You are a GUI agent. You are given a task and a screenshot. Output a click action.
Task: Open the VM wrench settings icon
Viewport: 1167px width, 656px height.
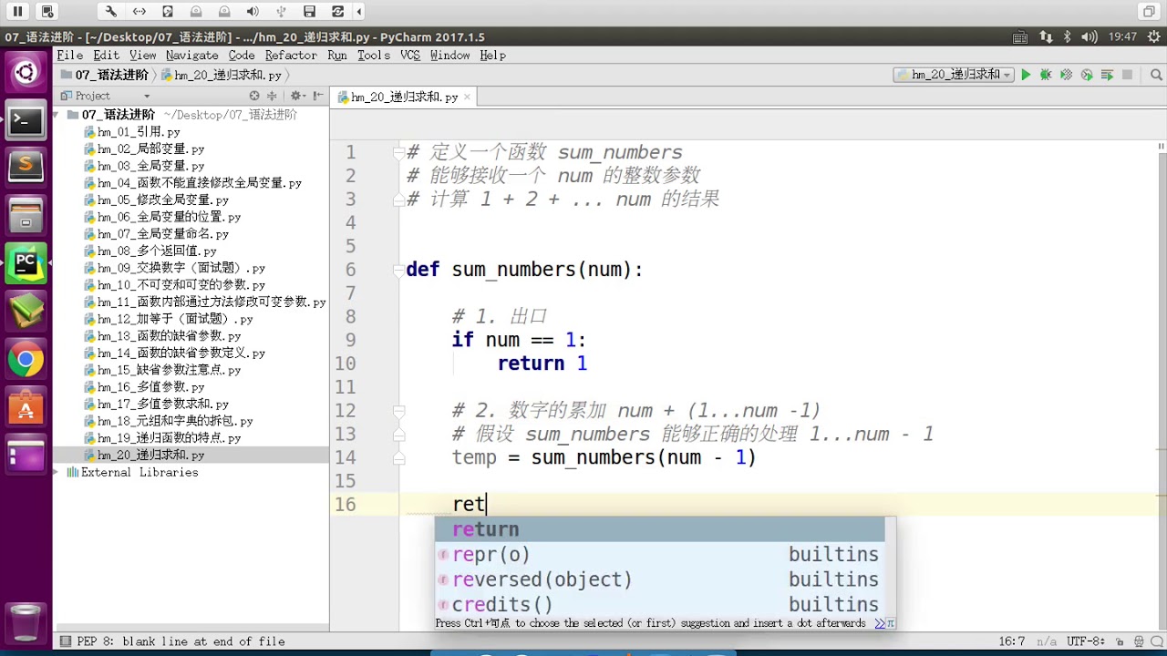coord(110,12)
